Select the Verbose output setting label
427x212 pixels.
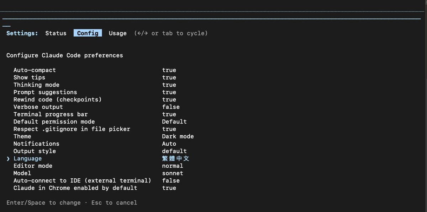(x=38, y=107)
